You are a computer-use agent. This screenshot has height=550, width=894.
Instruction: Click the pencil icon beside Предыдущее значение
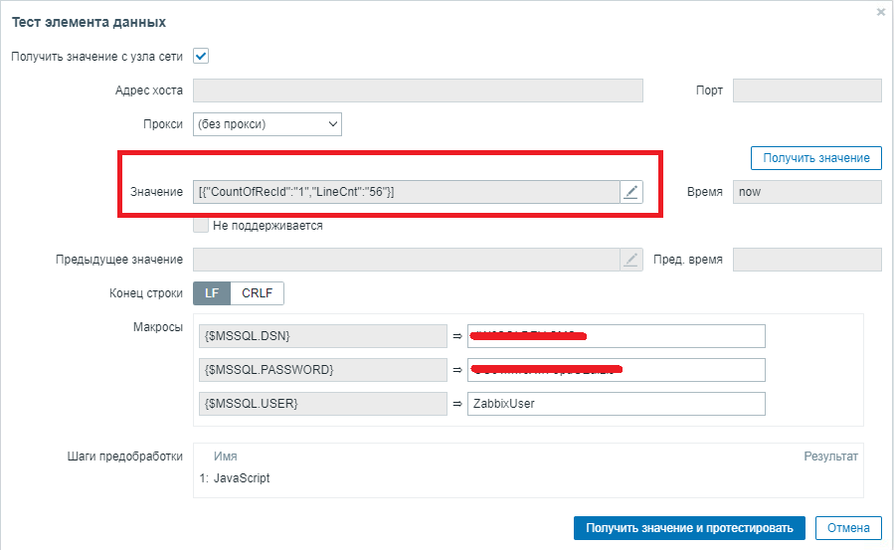point(630,260)
